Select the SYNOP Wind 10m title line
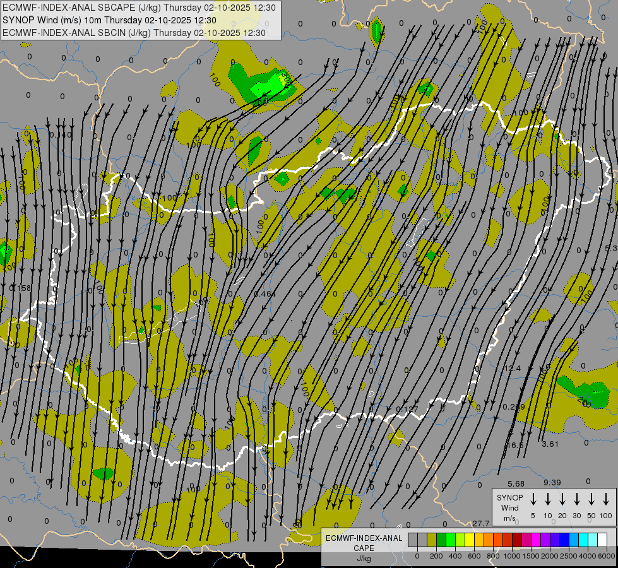 click(x=125, y=20)
